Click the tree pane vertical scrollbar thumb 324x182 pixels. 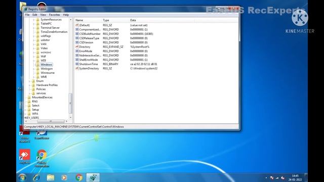(x=70, y=103)
